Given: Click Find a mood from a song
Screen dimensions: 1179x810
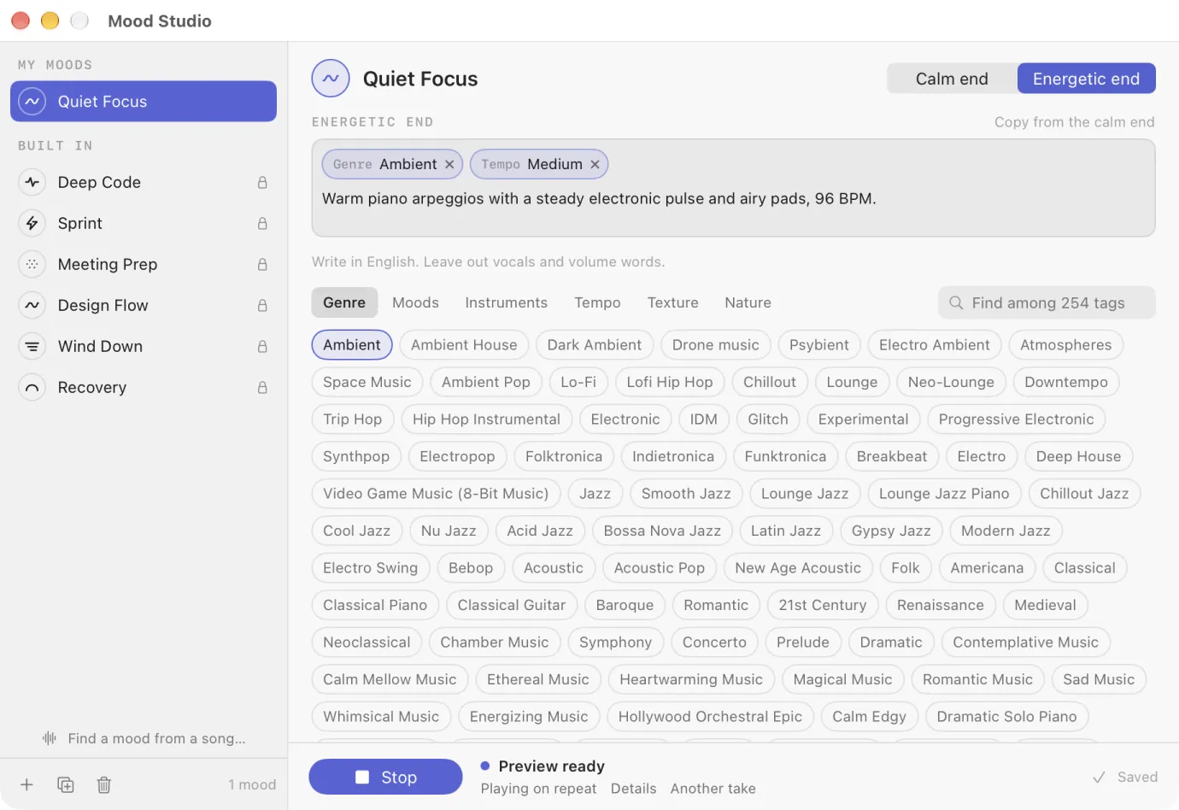Looking at the screenshot, I should coord(144,738).
